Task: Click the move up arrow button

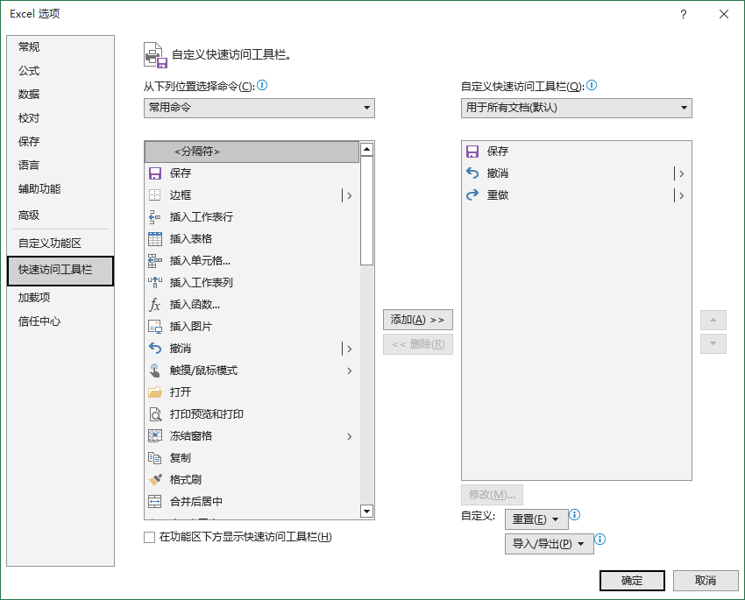Action: tap(713, 320)
